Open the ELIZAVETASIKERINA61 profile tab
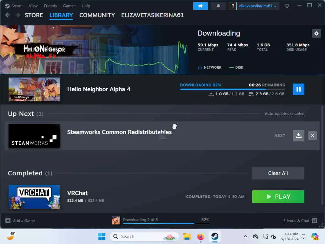 pyautogui.click(x=152, y=15)
